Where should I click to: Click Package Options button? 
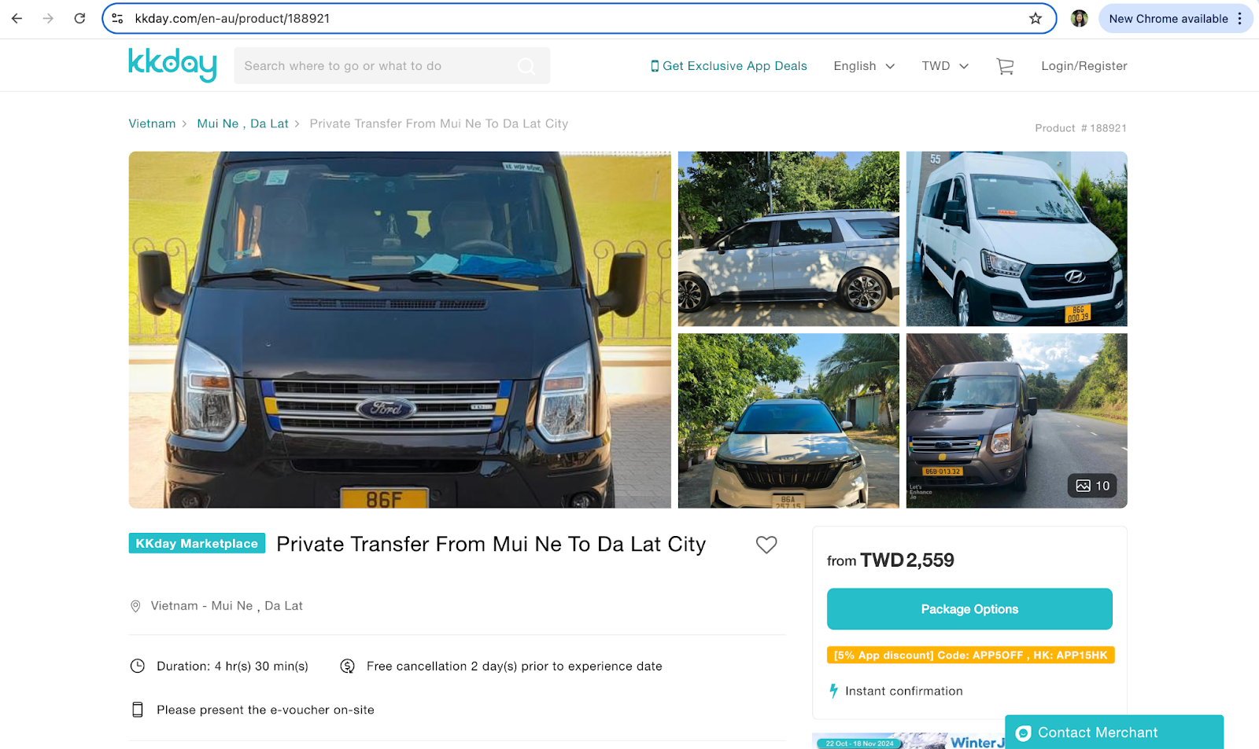point(969,609)
